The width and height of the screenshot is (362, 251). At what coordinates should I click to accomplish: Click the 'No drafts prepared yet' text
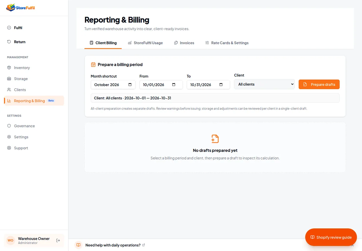215,150
